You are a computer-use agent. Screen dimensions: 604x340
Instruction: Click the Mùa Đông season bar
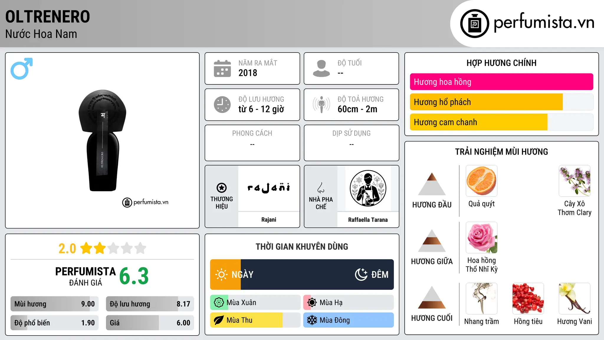pos(348,320)
